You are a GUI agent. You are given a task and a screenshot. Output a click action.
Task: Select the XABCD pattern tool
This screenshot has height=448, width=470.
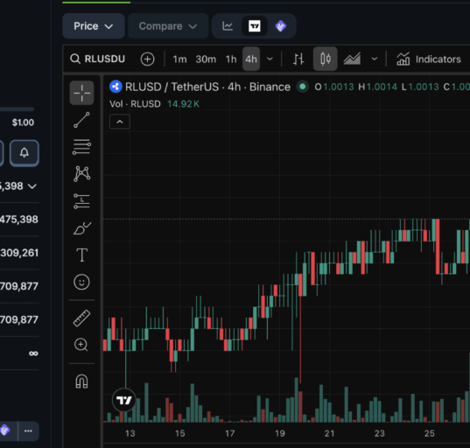(81, 174)
